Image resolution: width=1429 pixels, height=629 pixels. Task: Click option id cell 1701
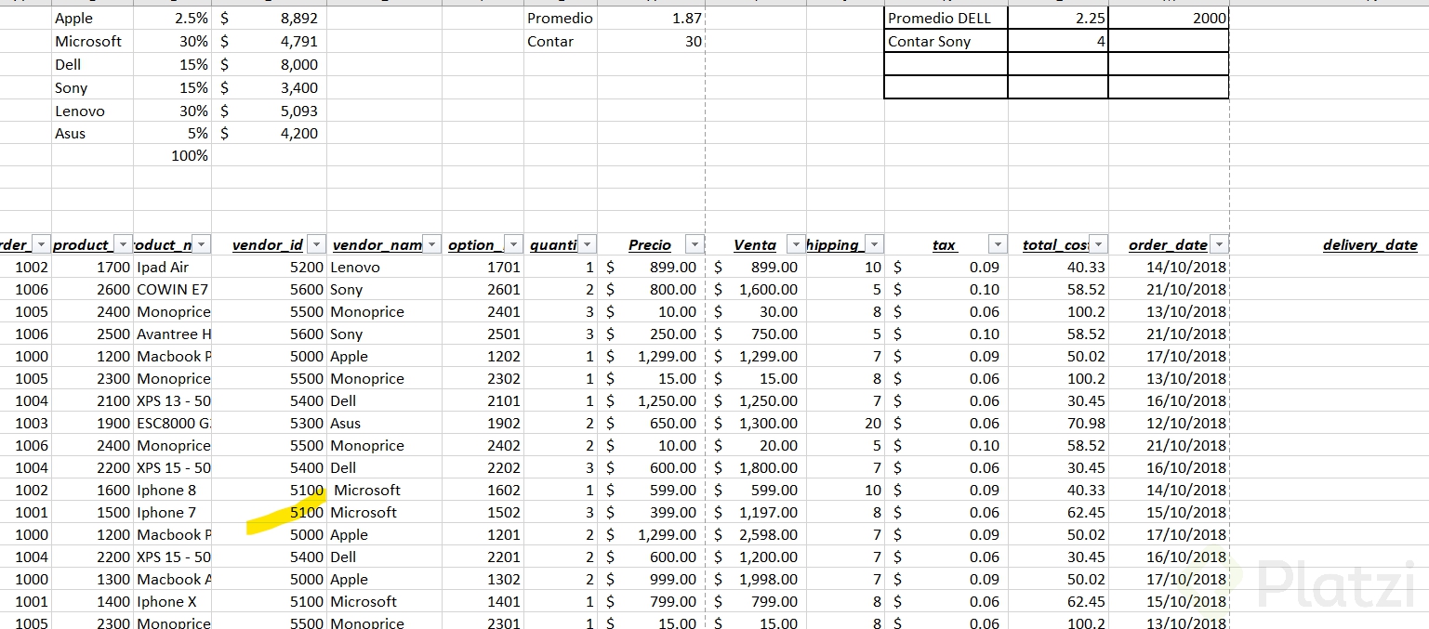[x=483, y=267]
